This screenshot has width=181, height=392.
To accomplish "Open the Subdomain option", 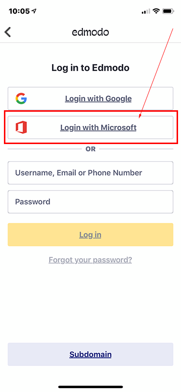I will tap(90, 354).
